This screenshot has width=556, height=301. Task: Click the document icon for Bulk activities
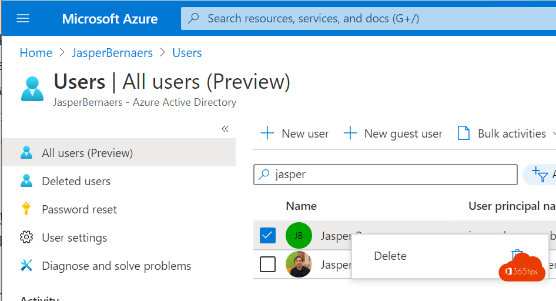(x=464, y=133)
